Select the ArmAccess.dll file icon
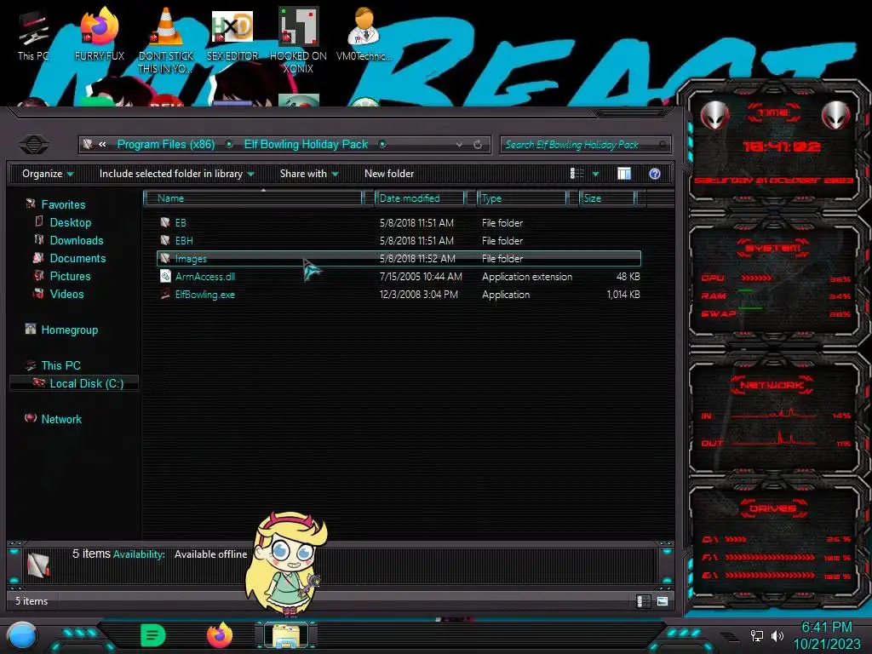The width and height of the screenshot is (872, 654). tap(165, 277)
